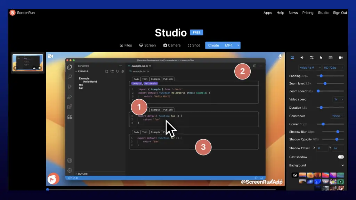The width and height of the screenshot is (356, 200).
Task: Open the Explorer's three-dot more actions
Action: pos(120,66)
